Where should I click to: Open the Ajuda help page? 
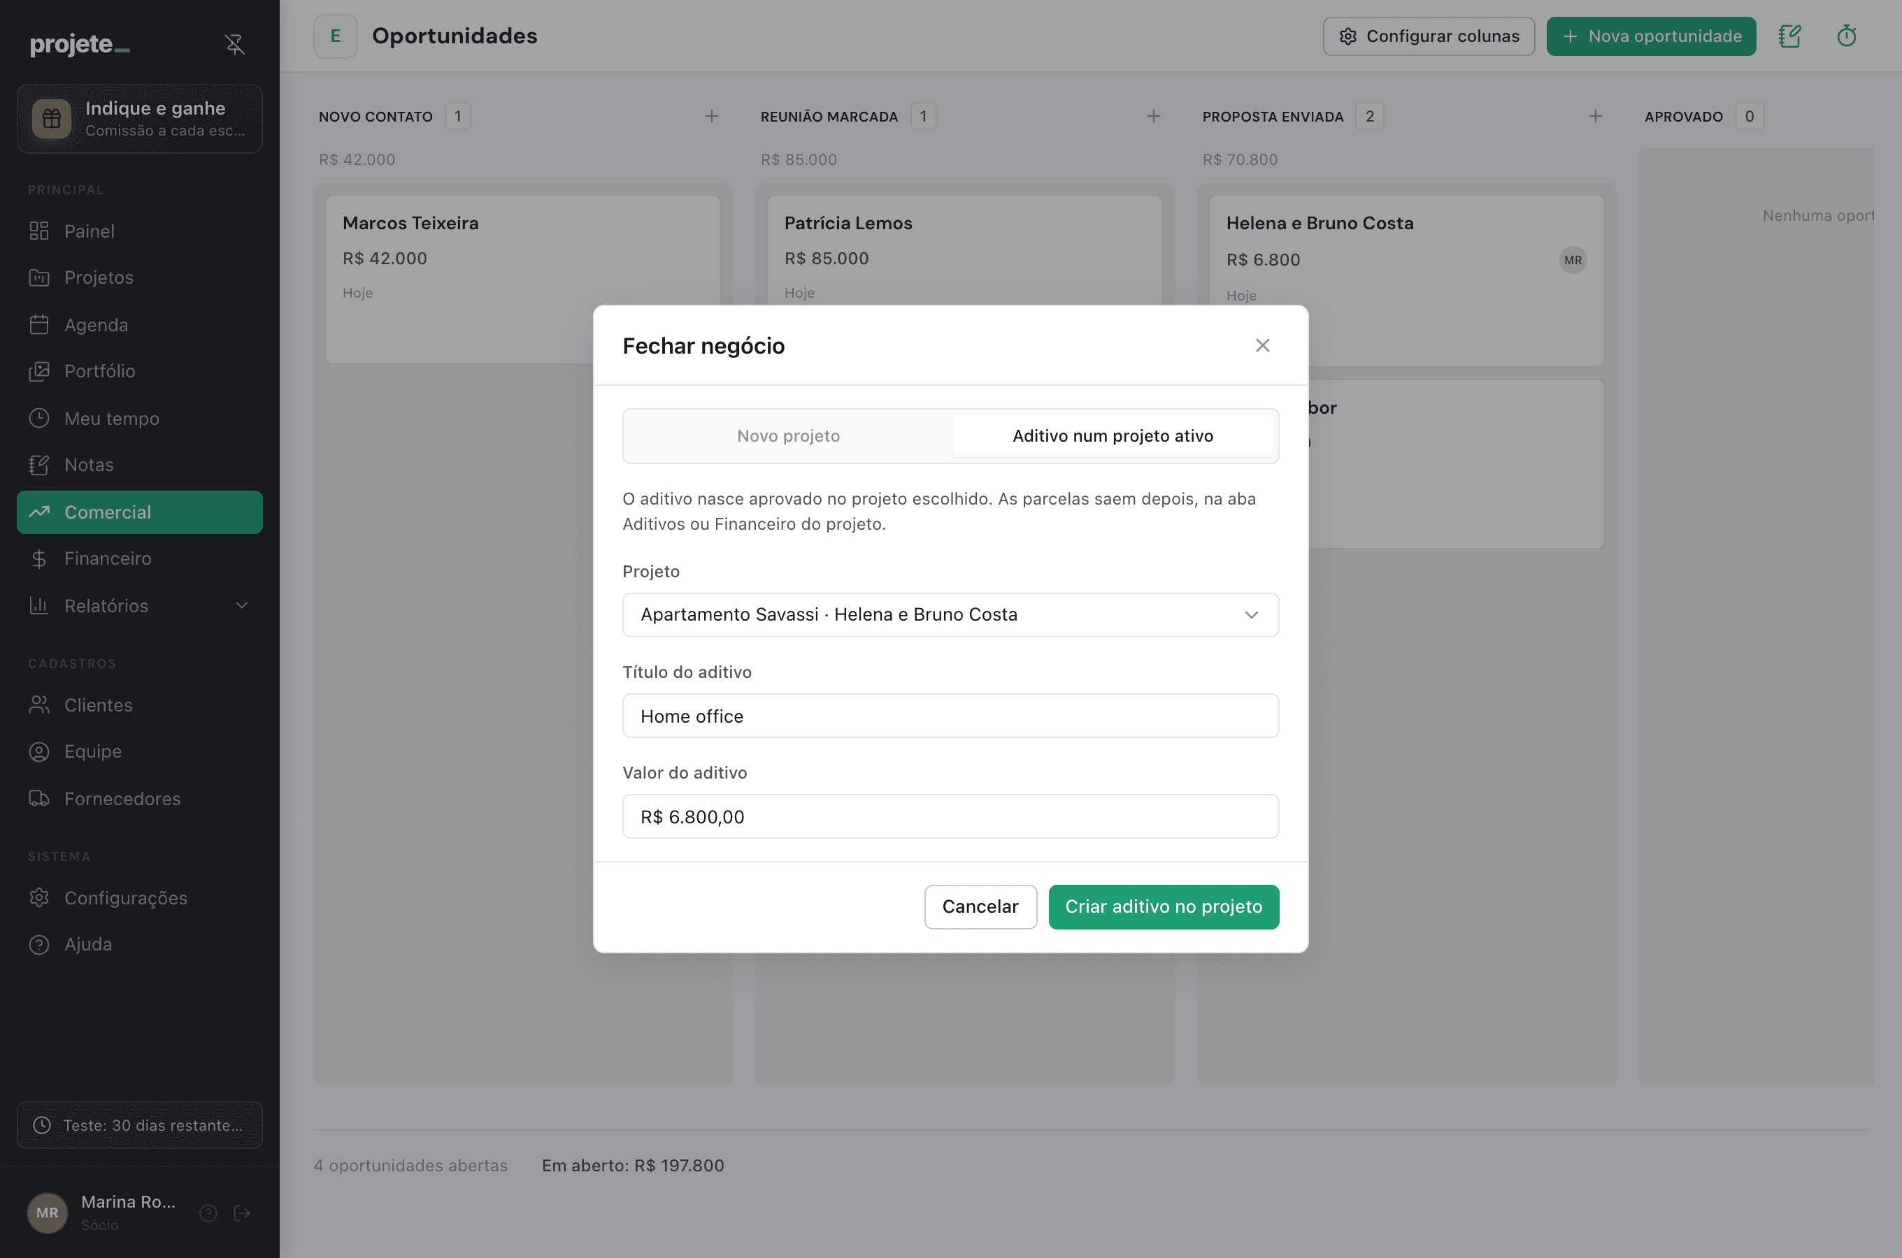click(140, 944)
